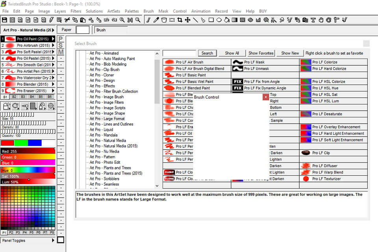Click the Zoom Out magnifier icon
This screenshot has height=252, width=378.
pyautogui.click(x=138, y=20)
